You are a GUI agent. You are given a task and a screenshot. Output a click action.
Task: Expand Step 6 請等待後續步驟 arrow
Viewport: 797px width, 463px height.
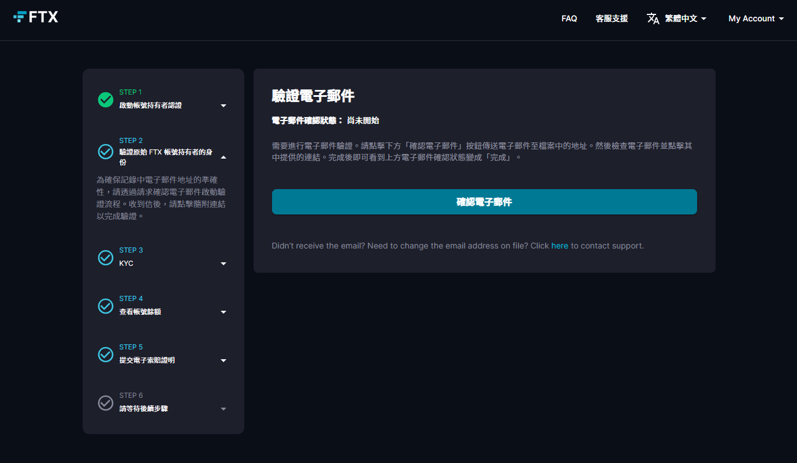[x=224, y=409]
